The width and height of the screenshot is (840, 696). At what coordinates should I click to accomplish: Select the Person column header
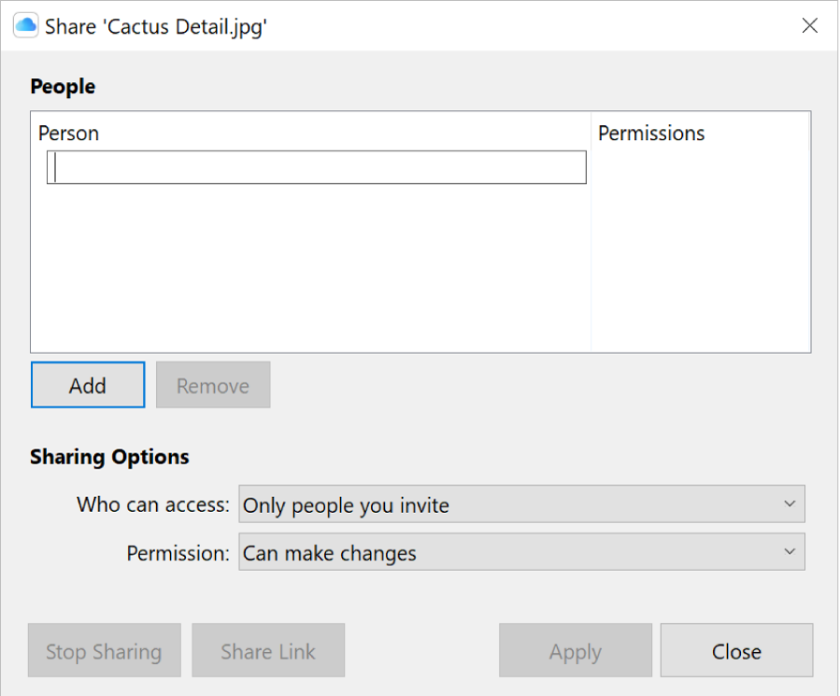pyautogui.click(x=69, y=134)
